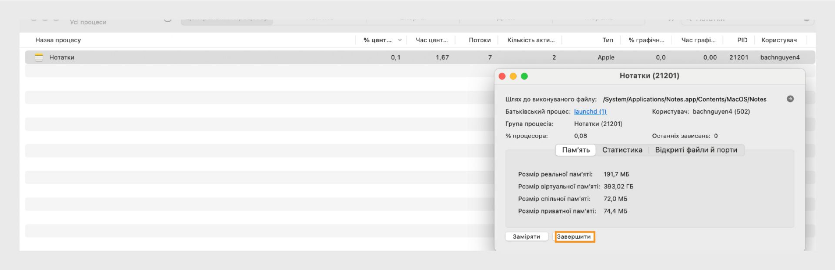The height and width of the screenshot is (270, 835).
Task: Click private memory value 74,4 МБ
Action: [x=615, y=211]
